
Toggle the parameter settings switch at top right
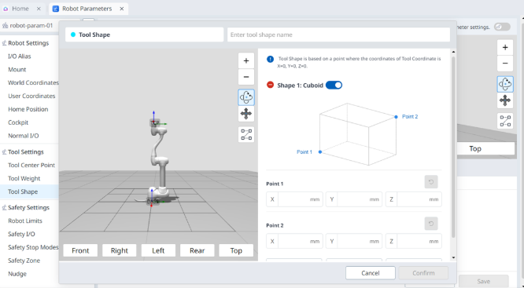click(x=502, y=27)
